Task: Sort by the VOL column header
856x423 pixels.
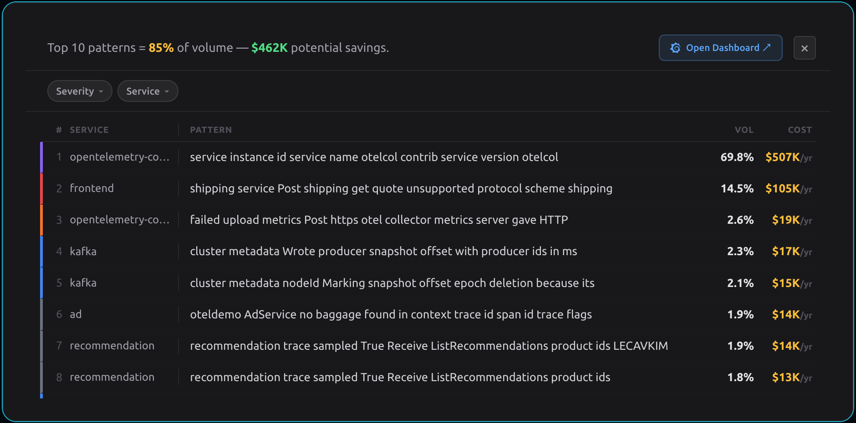Action: click(744, 130)
